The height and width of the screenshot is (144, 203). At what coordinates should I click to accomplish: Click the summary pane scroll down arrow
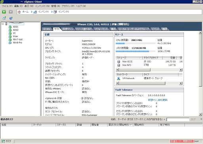point(200,114)
